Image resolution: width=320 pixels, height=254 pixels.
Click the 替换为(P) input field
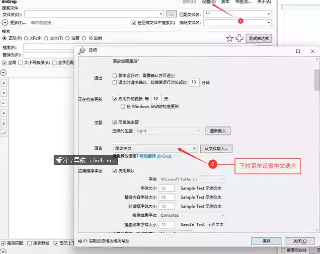49,55
